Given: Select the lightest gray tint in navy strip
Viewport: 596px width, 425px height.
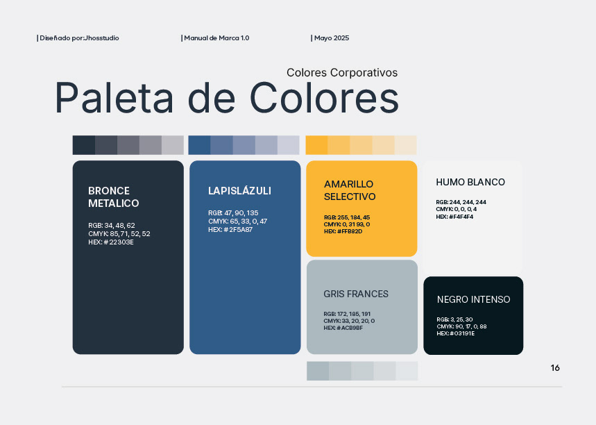Looking at the screenshot, I should (x=173, y=145).
